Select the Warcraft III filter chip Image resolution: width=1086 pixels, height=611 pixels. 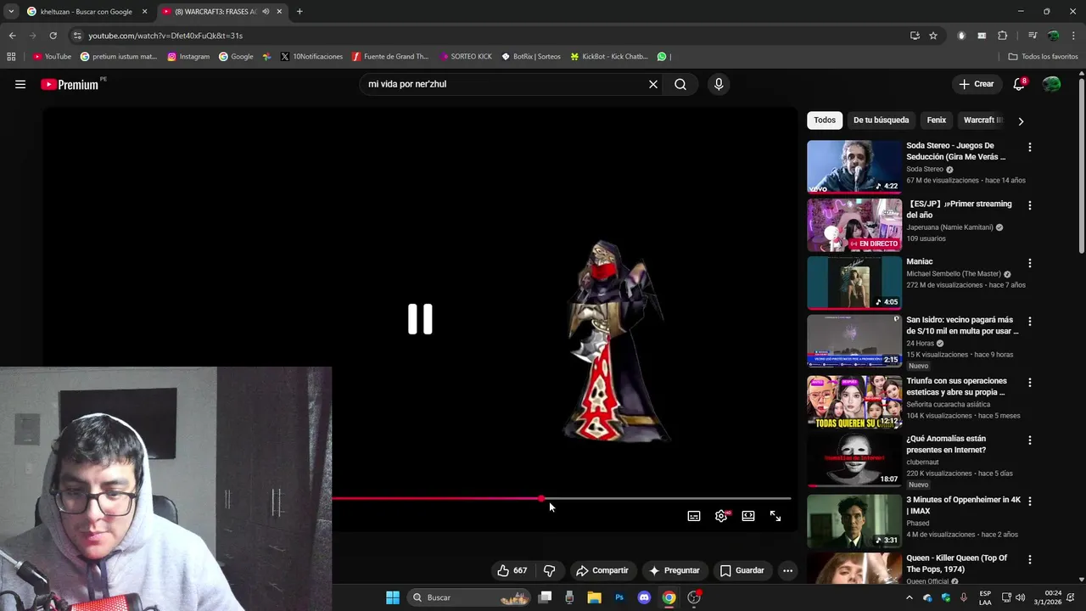[x=983, y=121]
